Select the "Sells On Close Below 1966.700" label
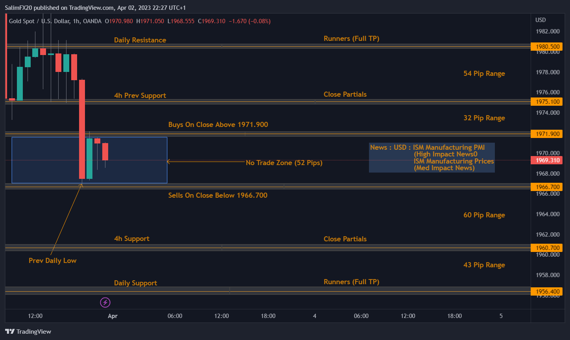 218,195
